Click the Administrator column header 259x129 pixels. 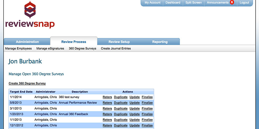point(45,92)
